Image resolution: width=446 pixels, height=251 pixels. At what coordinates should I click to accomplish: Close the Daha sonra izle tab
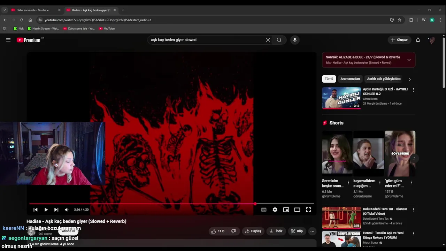point(59,10)
